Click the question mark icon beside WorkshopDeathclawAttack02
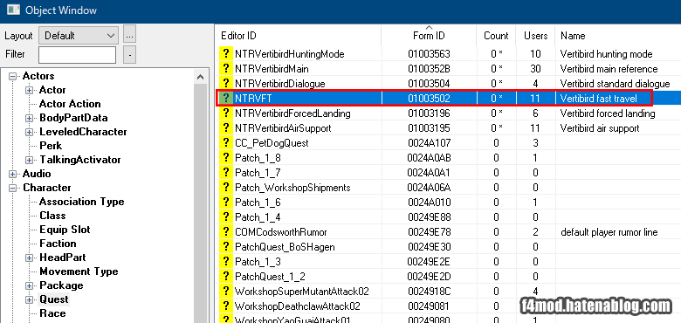The height and width of the screenshot is (323, 681). (226, 306)
